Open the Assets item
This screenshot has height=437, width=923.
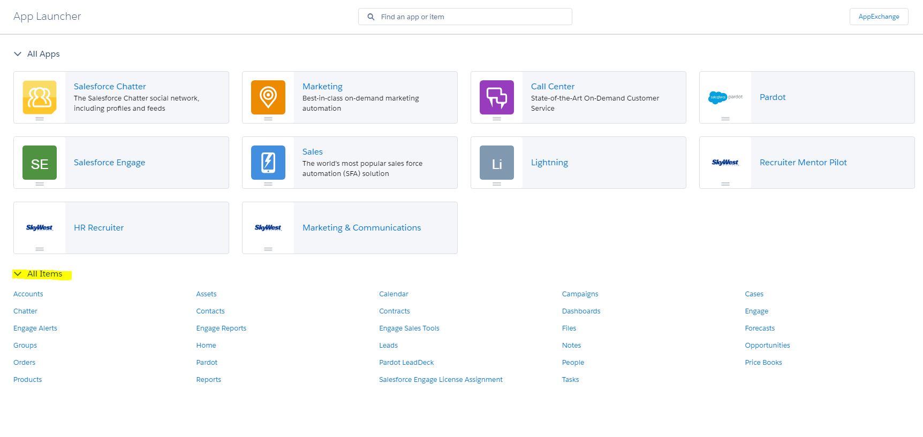tap(206, 294)
